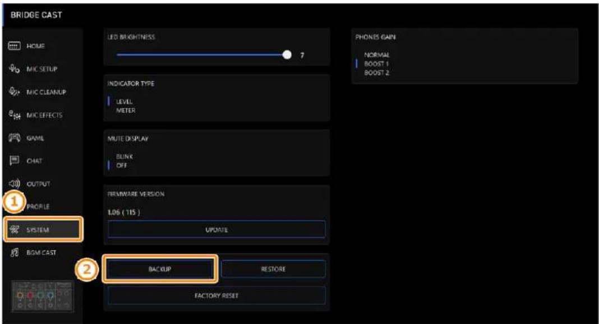Select LEVEL indicator type
The width and height of the screenshot is (599, 324).
click(124, 101)
